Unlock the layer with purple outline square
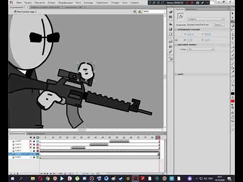The height and width of the screenshot is (182, 243). [34, 151]
